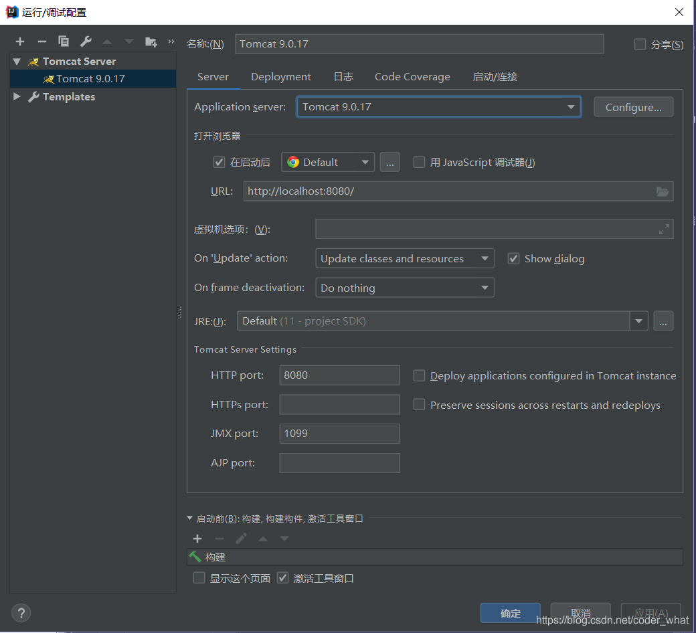696x633 pixels.
Task: Remove the selected before-launch task
Action: click(x=220, y=539)
